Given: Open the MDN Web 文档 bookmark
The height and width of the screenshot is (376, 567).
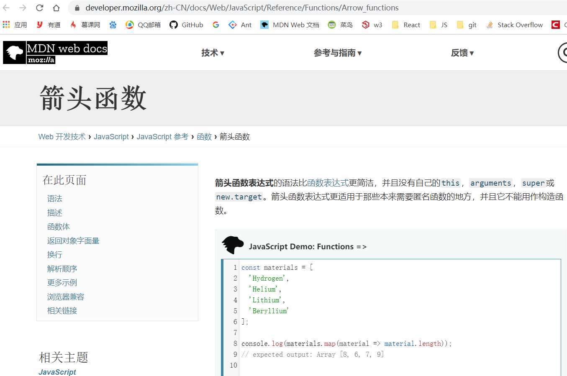Looking at the screenshot, I should (290, 25).
